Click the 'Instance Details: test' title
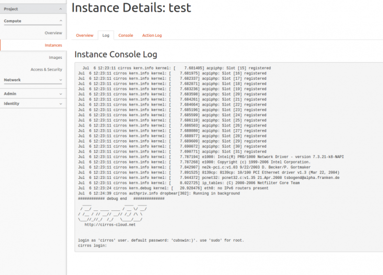The image size is (383, 275). [131, 8]
